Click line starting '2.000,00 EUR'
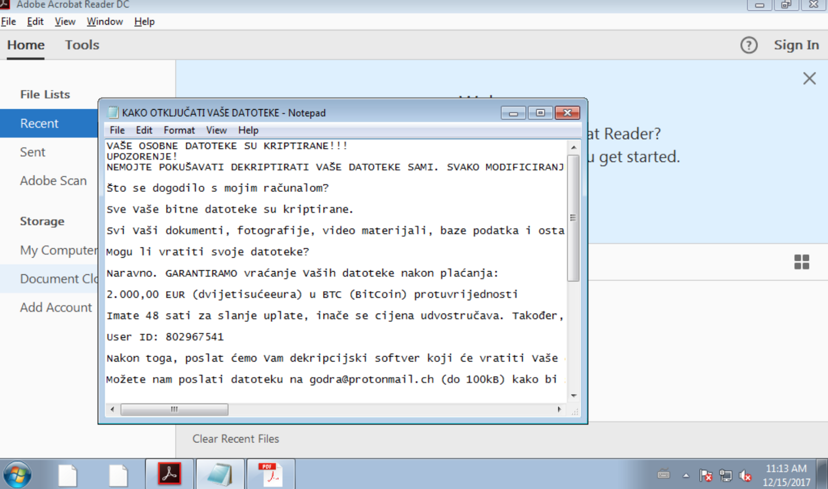The width and height of the screenshot is (828, 489). pyautogui.click(x=312, y=294)
